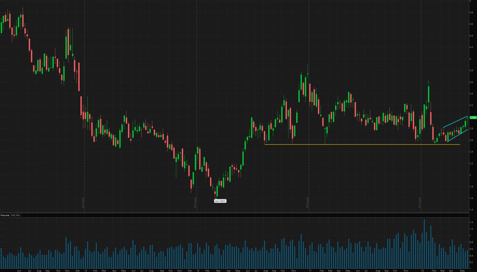This screenshot has height=272, width=477.
Task: Click the 18 year label on the time axis
Action: pyautogui.click(x=423, y=270)
